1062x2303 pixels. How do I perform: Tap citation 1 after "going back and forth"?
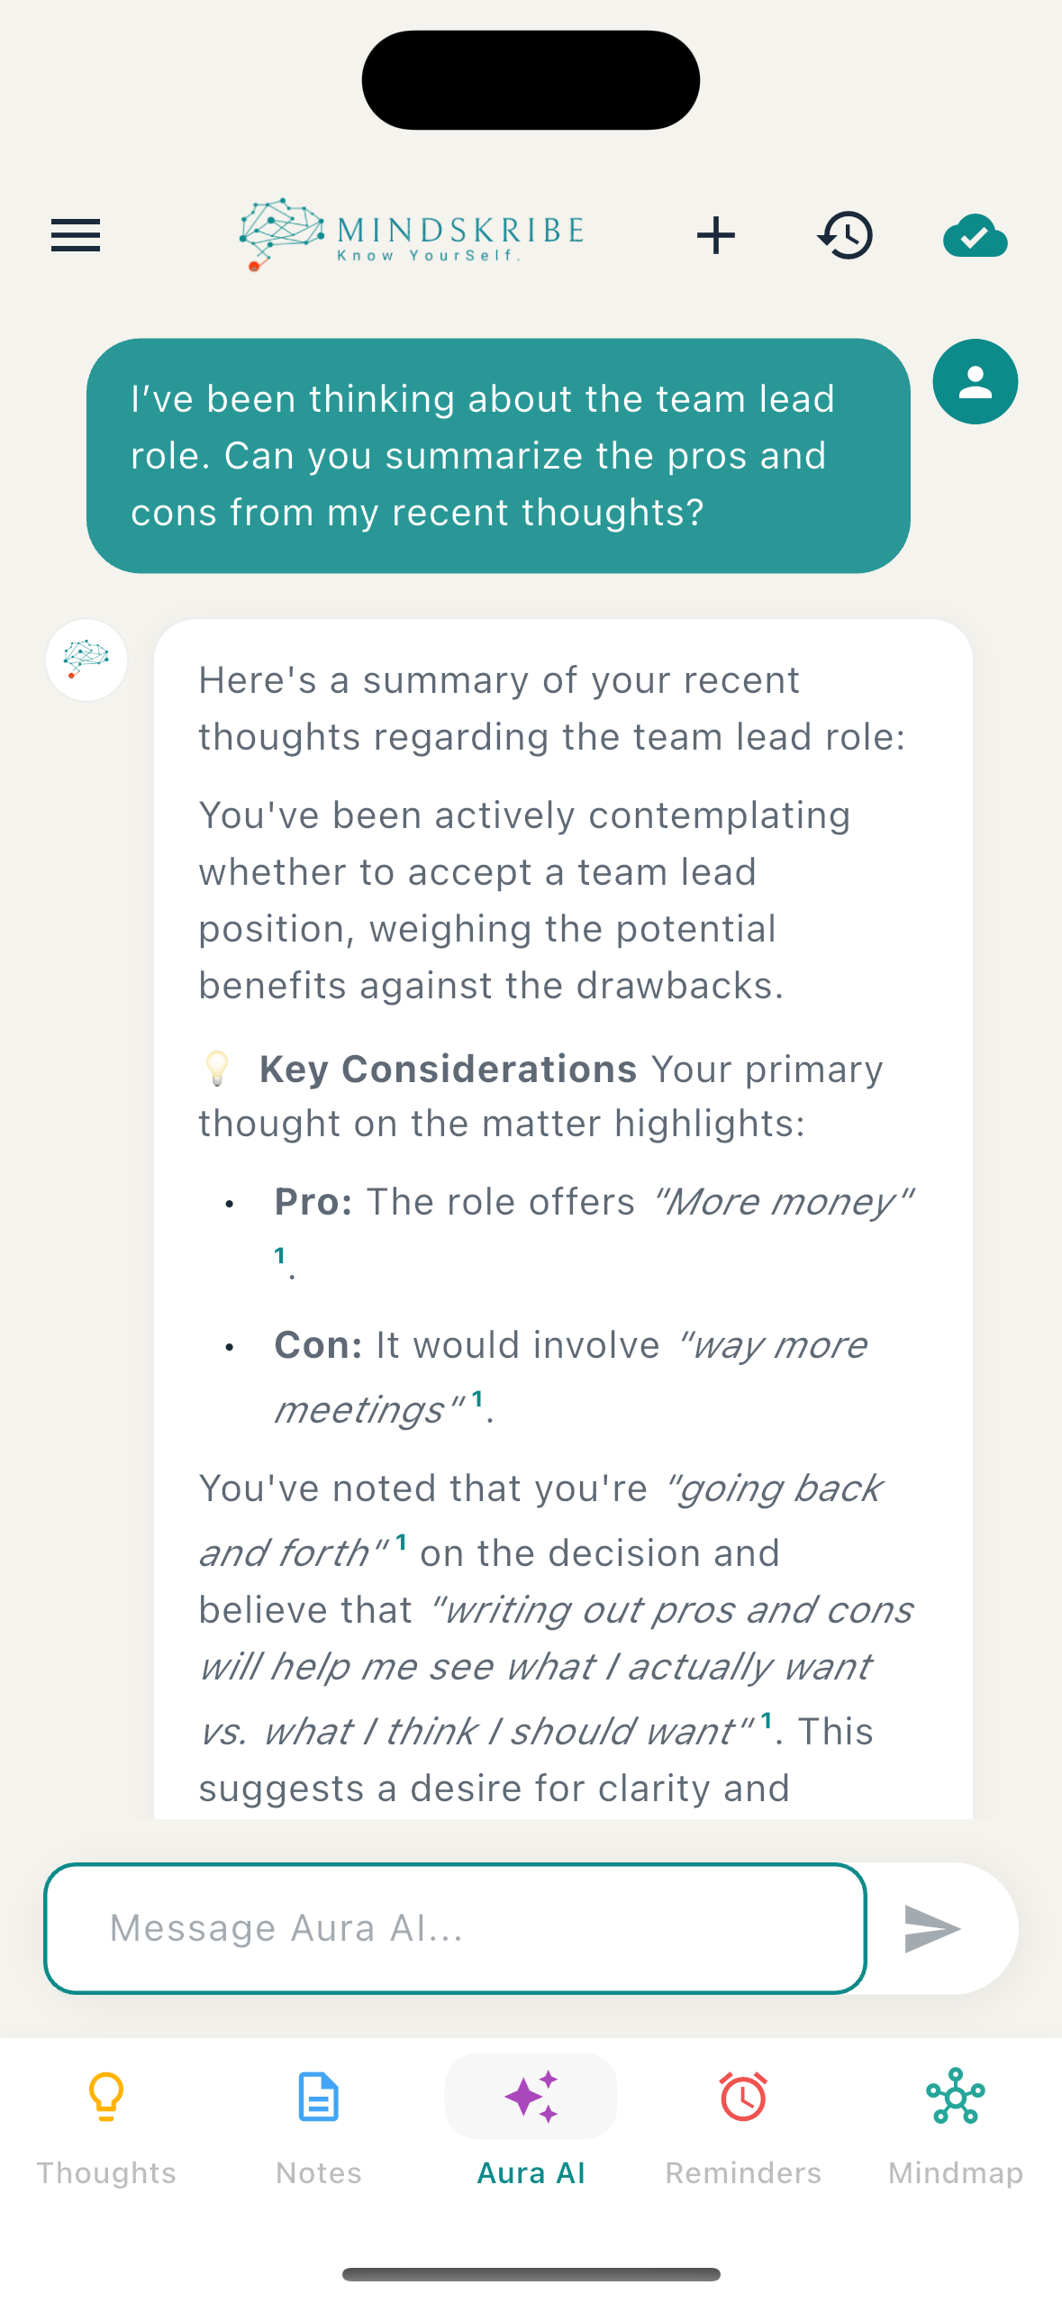click(x=402, y=1542)
